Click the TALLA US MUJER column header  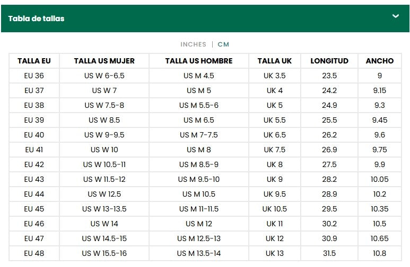104,61
